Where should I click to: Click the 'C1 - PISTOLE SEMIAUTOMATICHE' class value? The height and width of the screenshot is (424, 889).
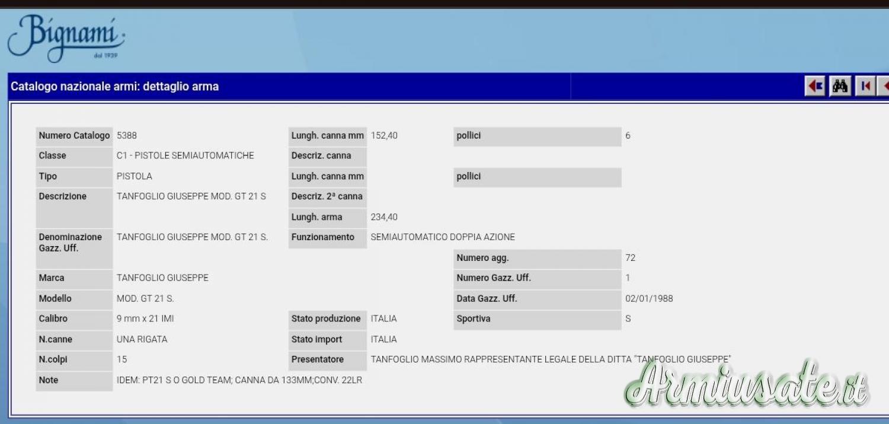(185, 156)
